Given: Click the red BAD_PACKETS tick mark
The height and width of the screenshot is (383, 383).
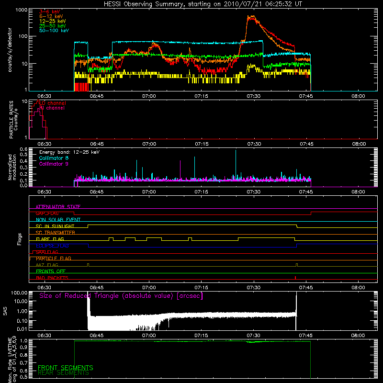Looking at the screenshot, I should pyautogui.click(x=295, y=278).
